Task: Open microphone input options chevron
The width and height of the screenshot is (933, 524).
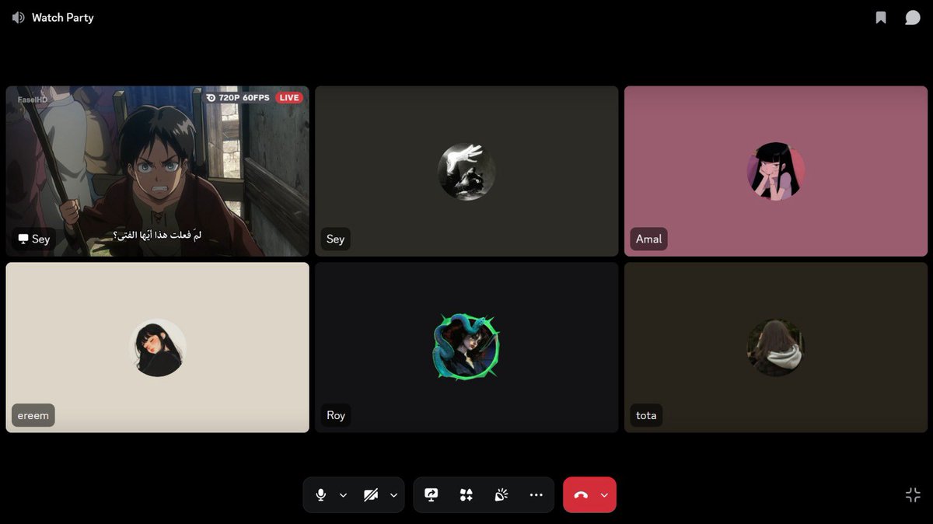Action: click(343, 495)
